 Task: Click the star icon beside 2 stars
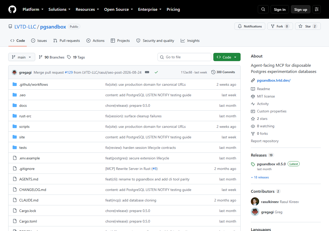click(x=253, y=119)
